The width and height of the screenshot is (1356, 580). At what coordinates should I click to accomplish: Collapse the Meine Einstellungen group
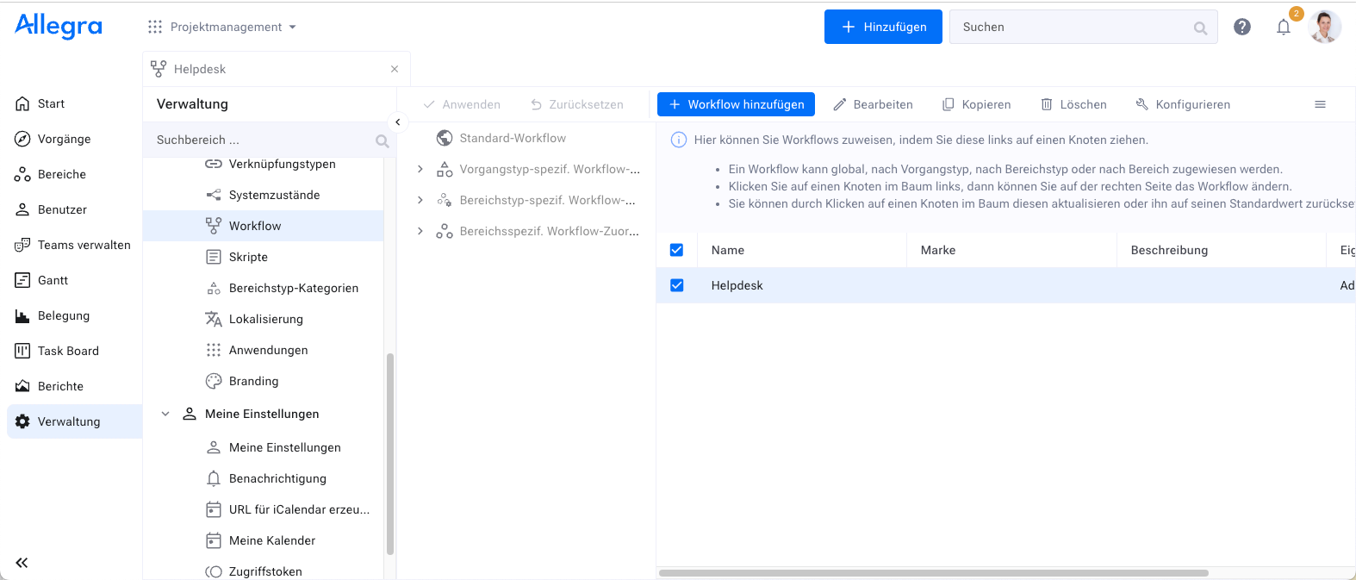(x=165, y=414)
